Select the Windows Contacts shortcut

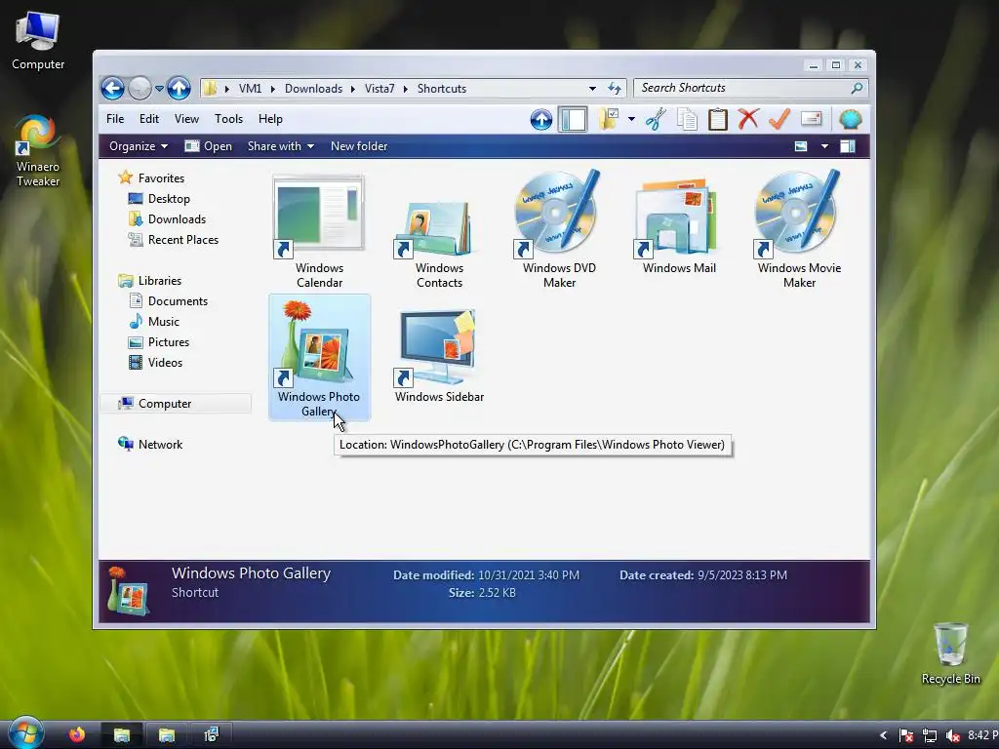[439, 232]
